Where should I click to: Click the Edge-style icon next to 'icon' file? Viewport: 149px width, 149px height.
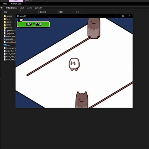5,45
